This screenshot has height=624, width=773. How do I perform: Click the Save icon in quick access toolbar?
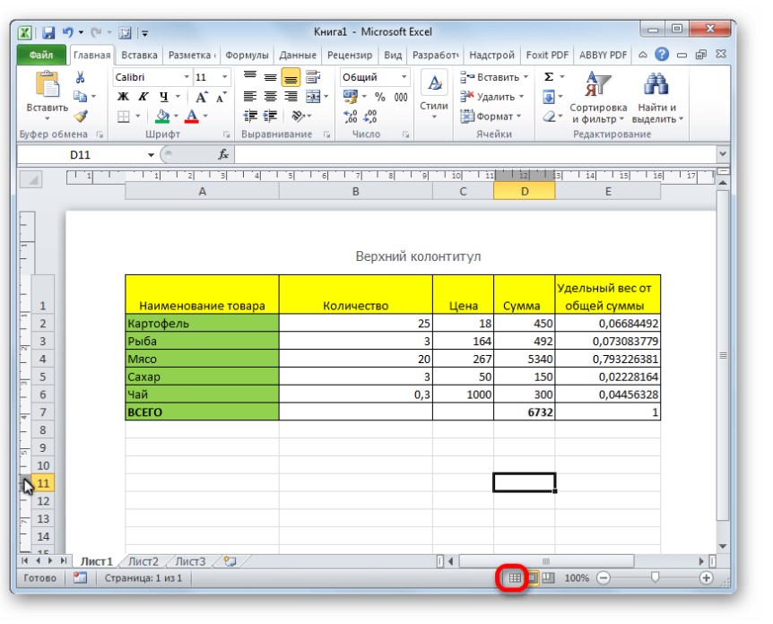click(x=48, y=33)
